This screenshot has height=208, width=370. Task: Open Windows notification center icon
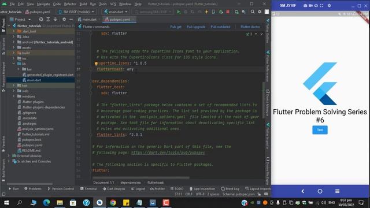click(x=361, y=203)
